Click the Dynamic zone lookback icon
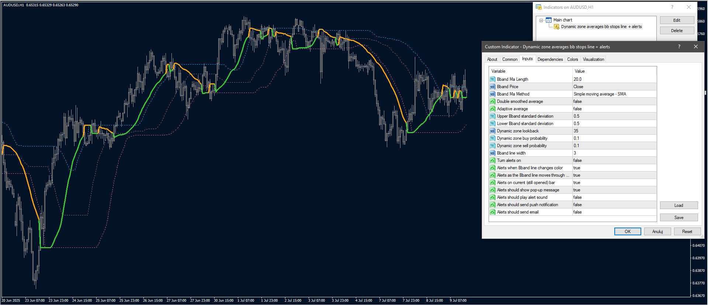 [492, 131]
